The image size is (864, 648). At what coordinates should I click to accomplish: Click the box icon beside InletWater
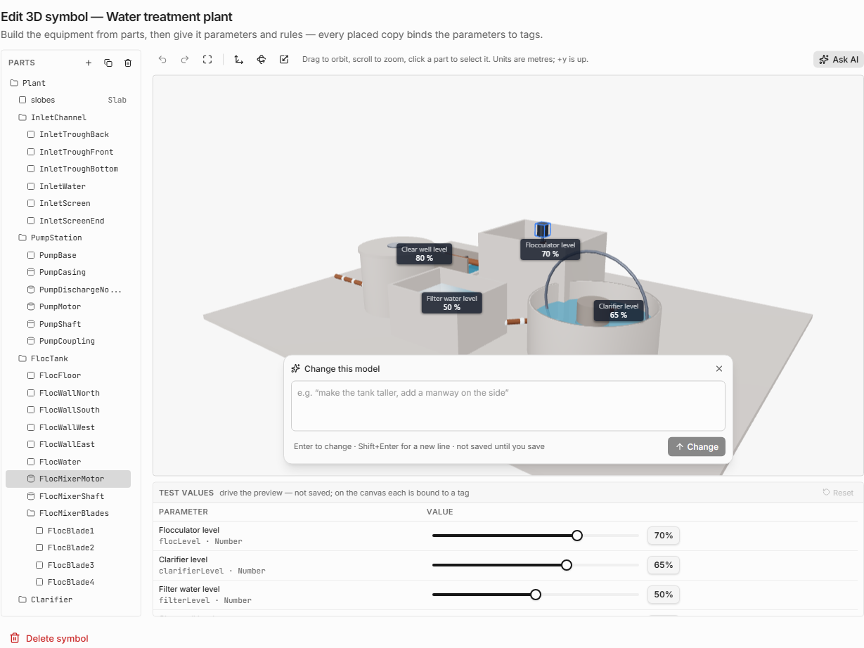click(x=31, y=186)
